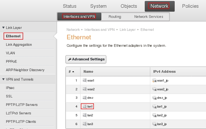Open PPTP/L2TP Servers page

(22, 105)
